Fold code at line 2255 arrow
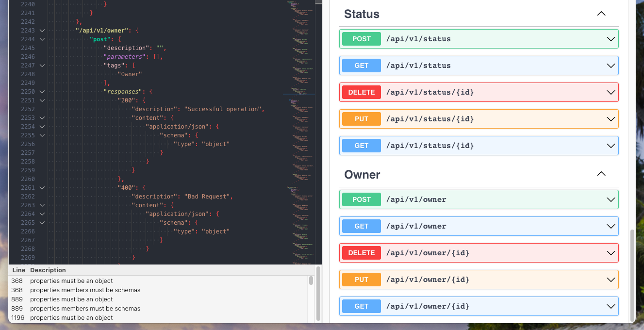 42,135
